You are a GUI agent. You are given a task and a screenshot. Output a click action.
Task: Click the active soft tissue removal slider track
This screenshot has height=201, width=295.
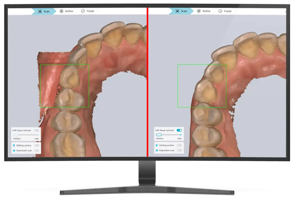(171, 135)
